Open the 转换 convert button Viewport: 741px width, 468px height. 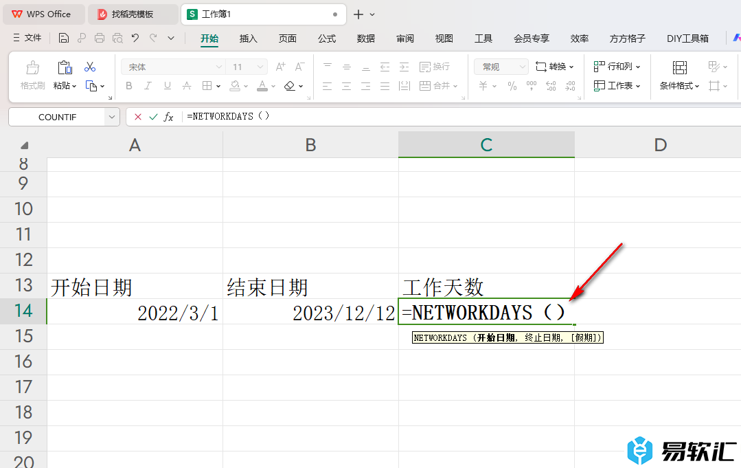(555, 67)
